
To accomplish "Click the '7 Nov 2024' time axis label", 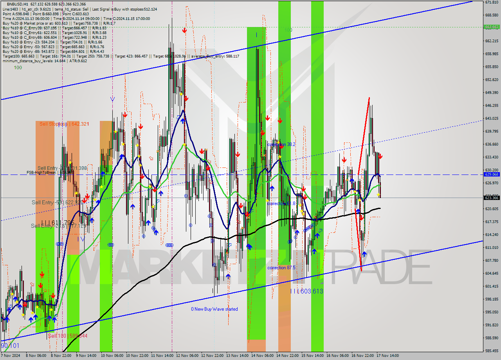I will point(10,356).
